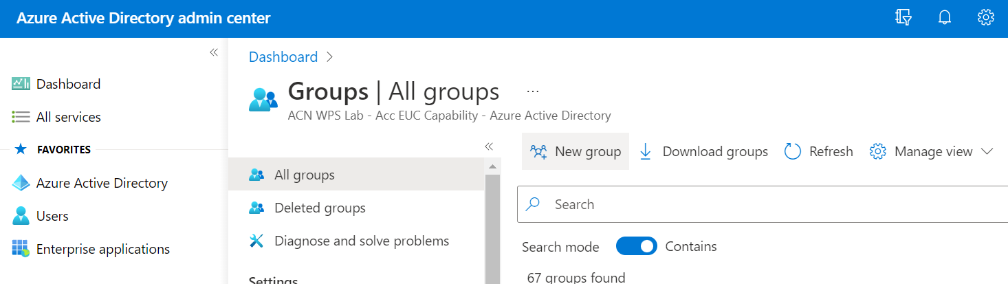Open the ellipsis menu beside All groups title
This screenshot has width=1008, height=284.
point(533,91)
